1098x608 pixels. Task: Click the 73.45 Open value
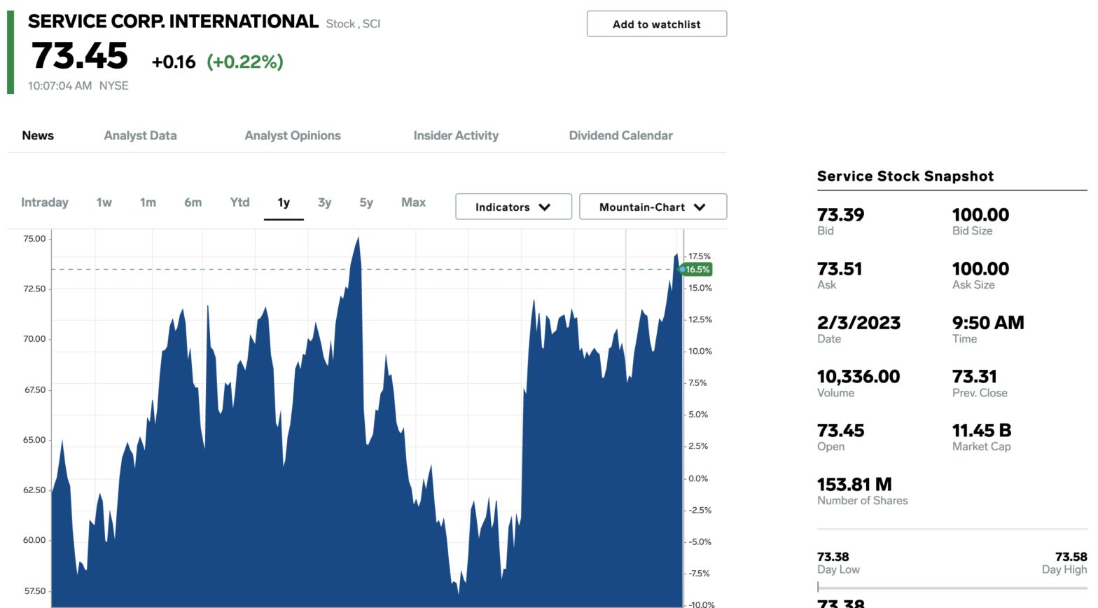[840, 430]
